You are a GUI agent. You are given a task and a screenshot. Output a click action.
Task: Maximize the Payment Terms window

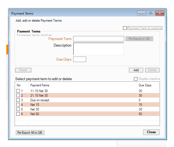click(151, 13)
